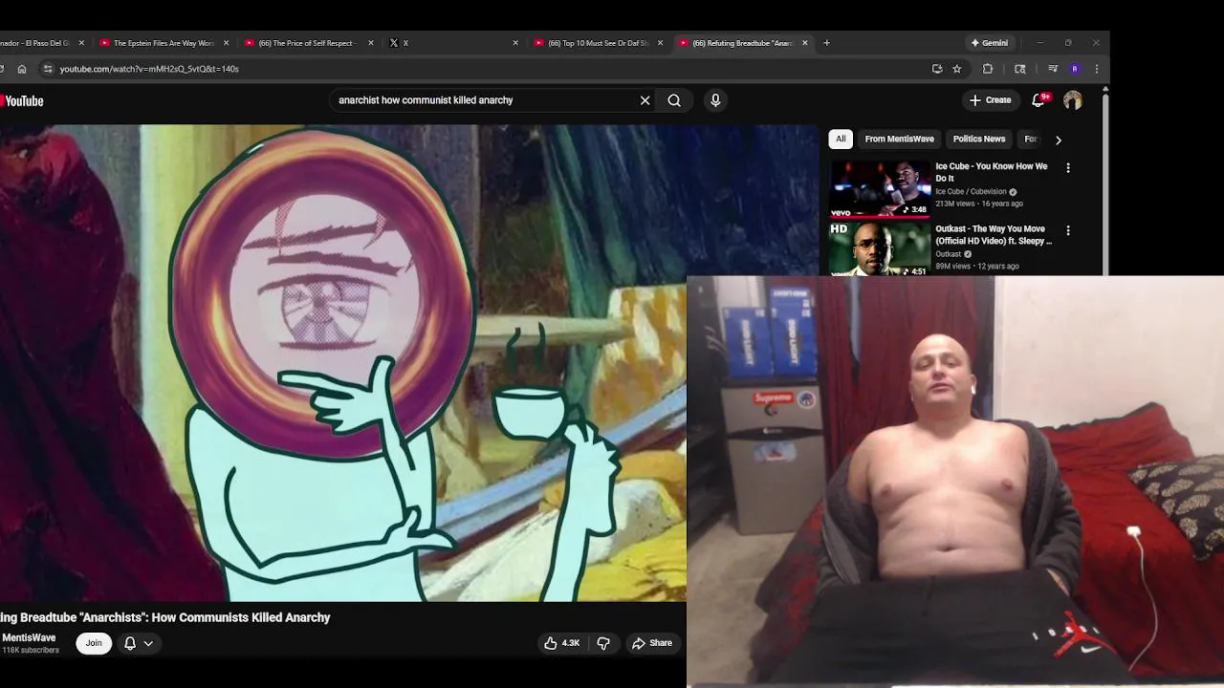
Task: Open the Chrome three-dot menu
Action: (1097, 69)
